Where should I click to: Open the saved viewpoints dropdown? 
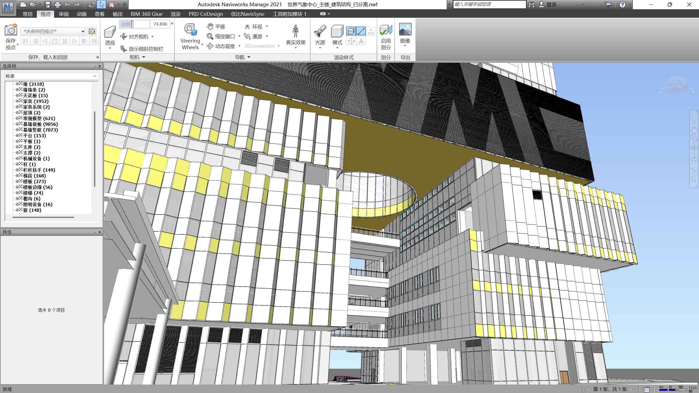tap(83, 32)
